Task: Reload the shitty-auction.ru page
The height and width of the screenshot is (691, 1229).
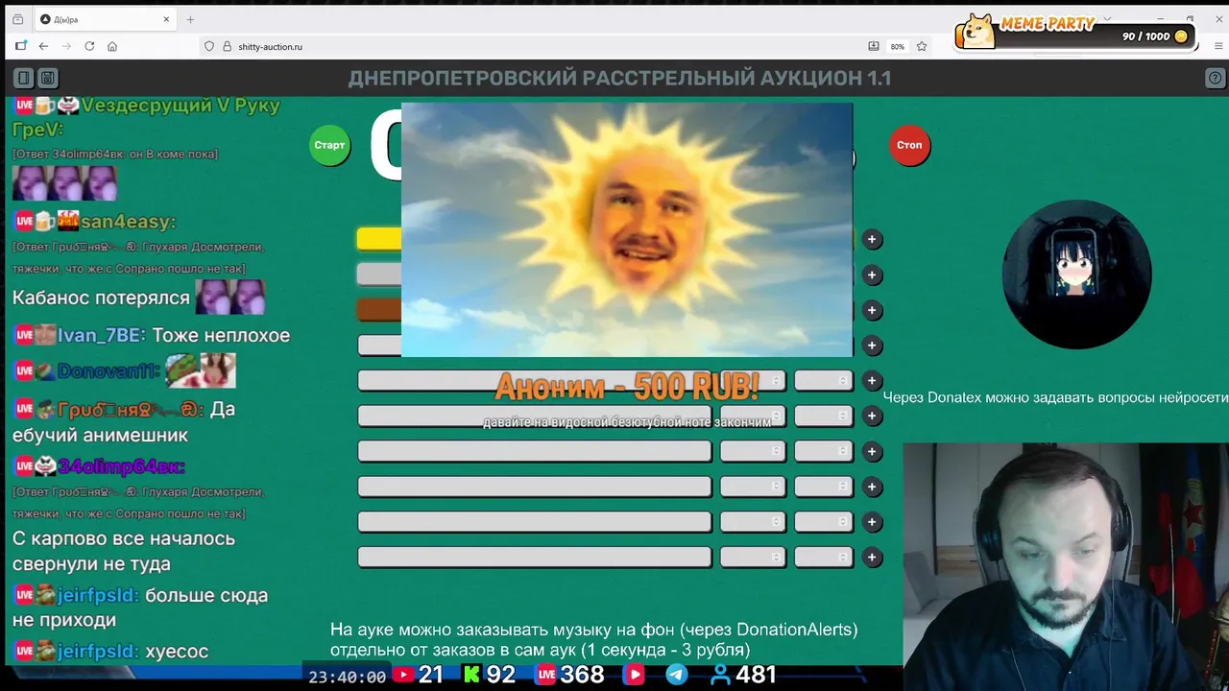Action: [x=89, y=46]
